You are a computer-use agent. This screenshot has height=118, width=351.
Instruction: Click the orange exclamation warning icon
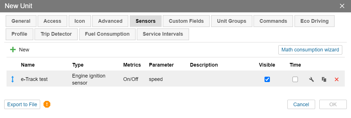coord(47,105)
